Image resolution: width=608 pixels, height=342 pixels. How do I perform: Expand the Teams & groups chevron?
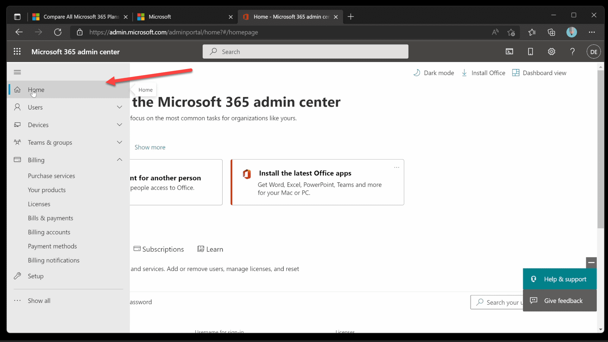coord(119,142)
